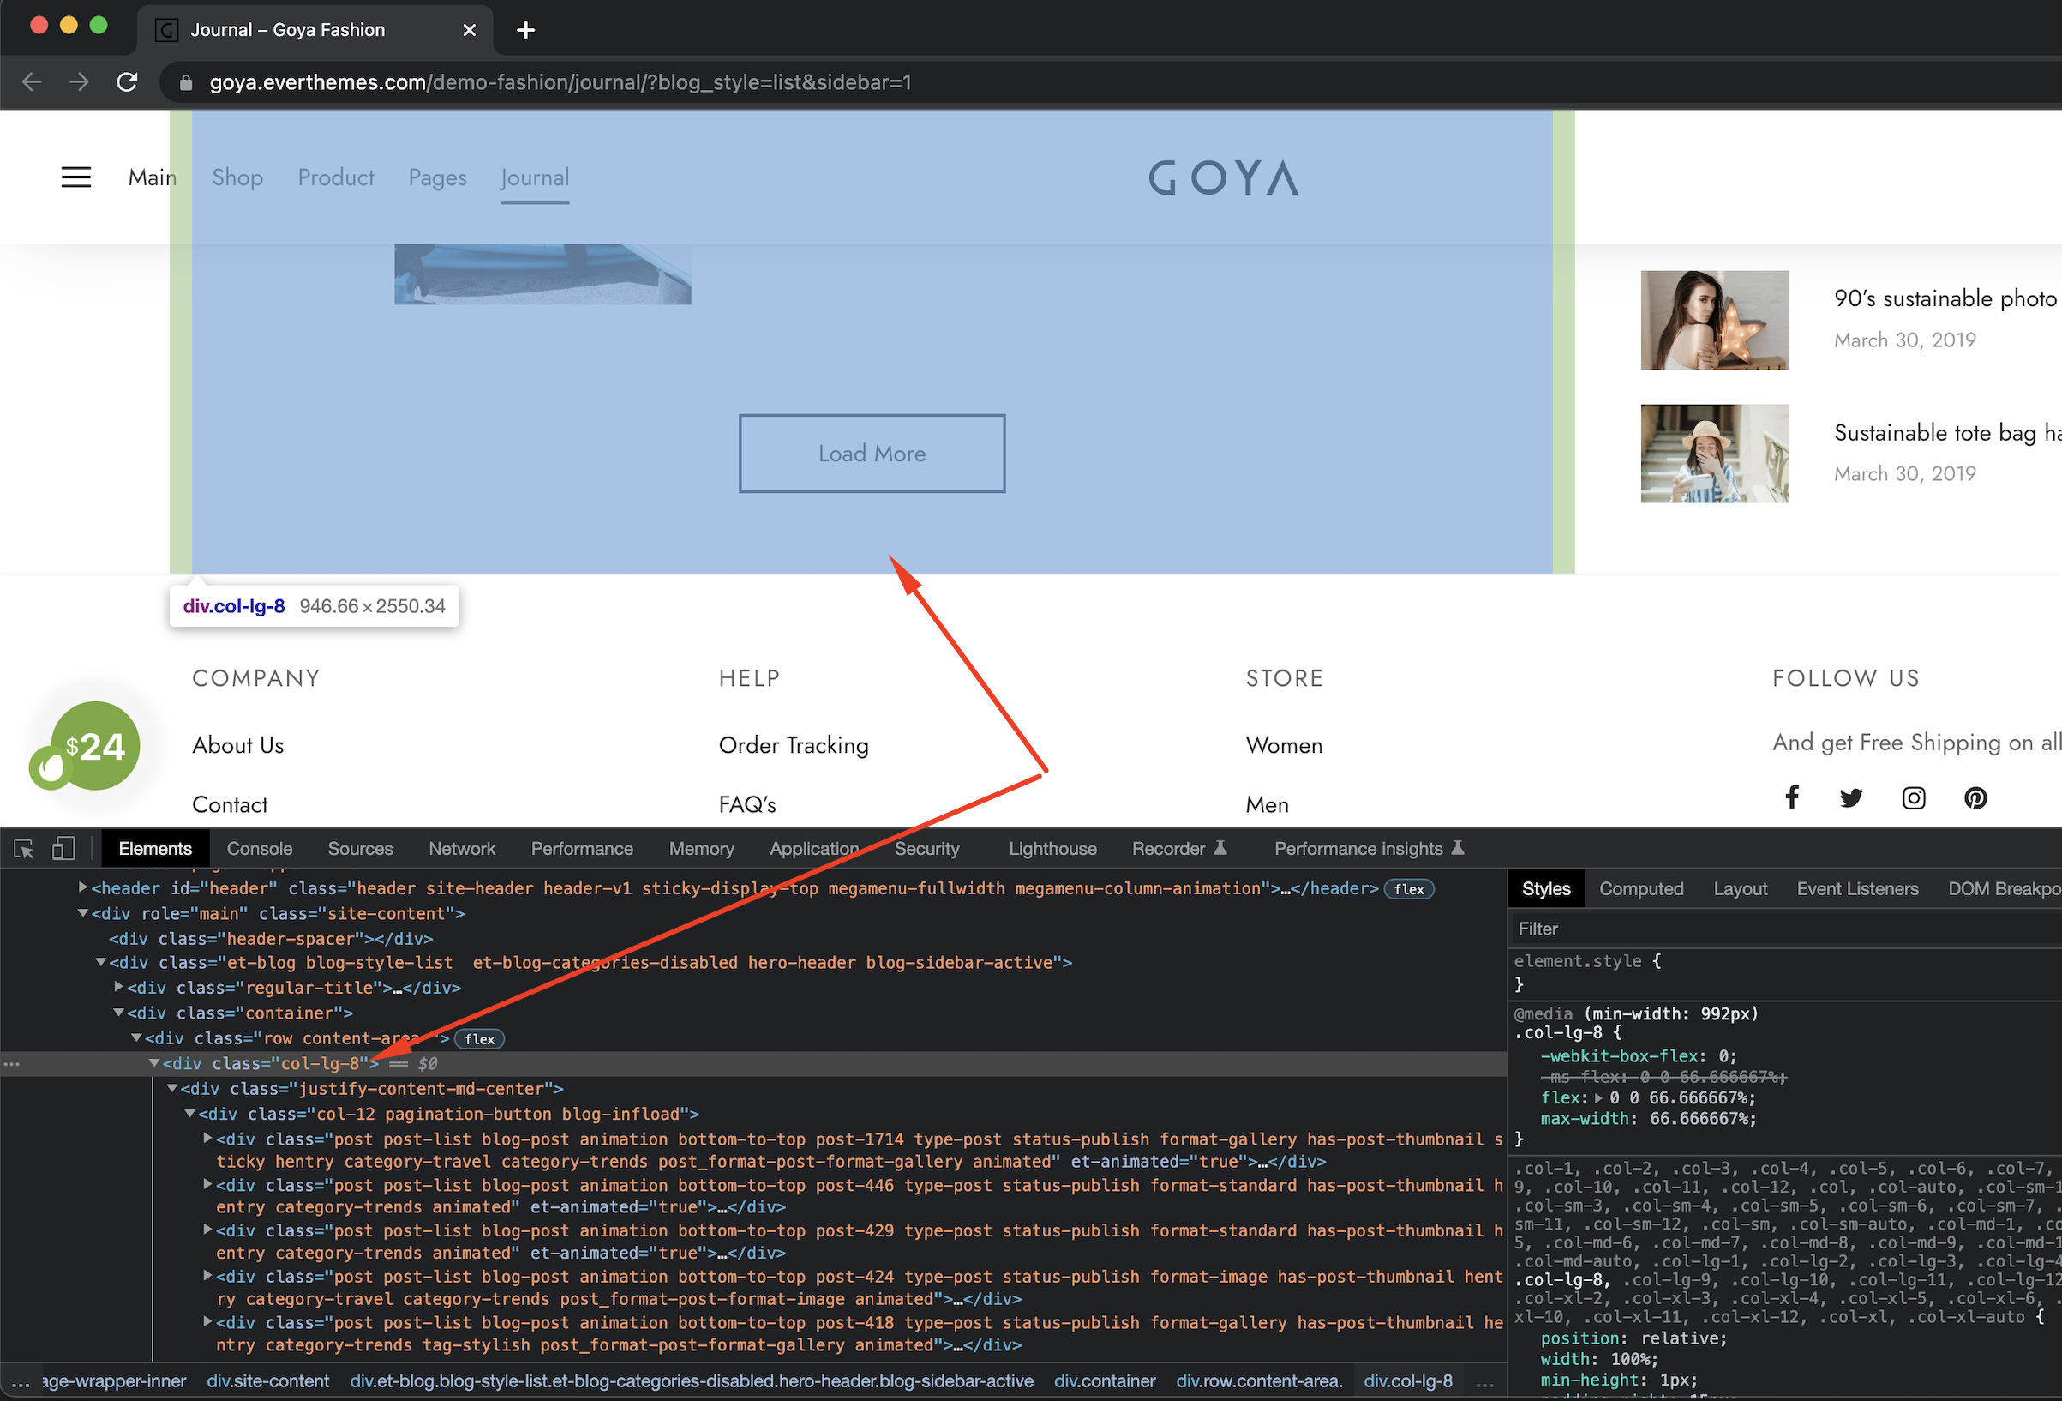Open the hamburger menu on Goya site

pos(76,177)
